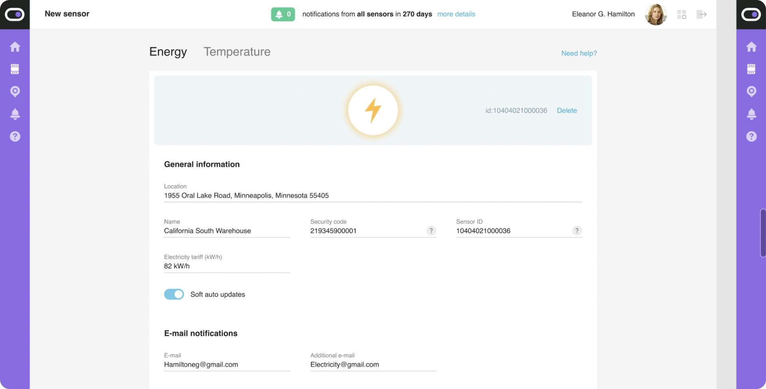Open location pin in the right purple sidebar

(751, 92)
